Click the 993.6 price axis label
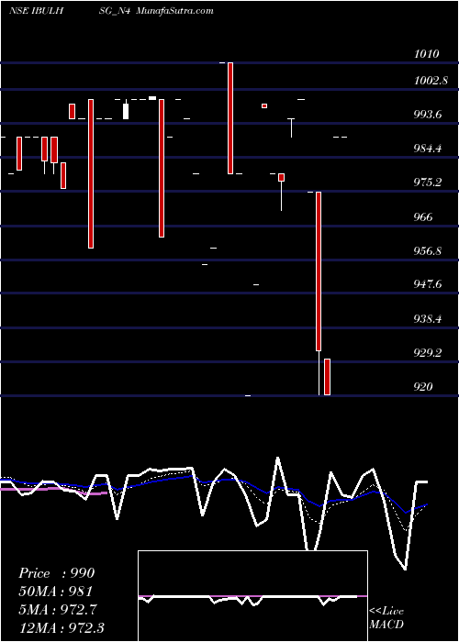459x642 pixels. [428, 115]
